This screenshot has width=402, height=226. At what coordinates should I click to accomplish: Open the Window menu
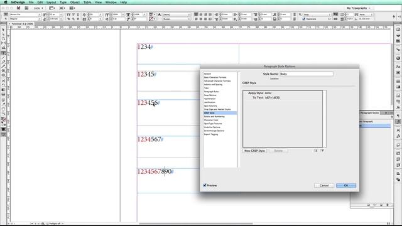(111, 3)
